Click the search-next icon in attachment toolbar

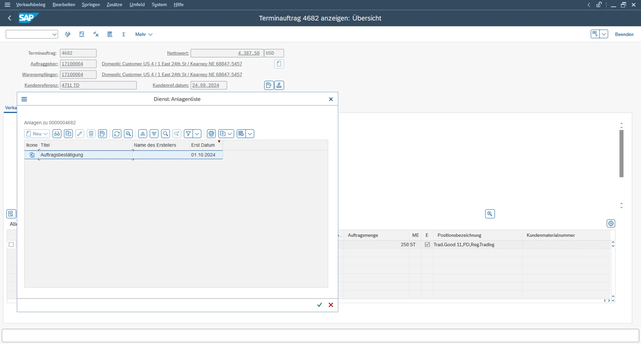pyautogui.click(x=177, y=134)
